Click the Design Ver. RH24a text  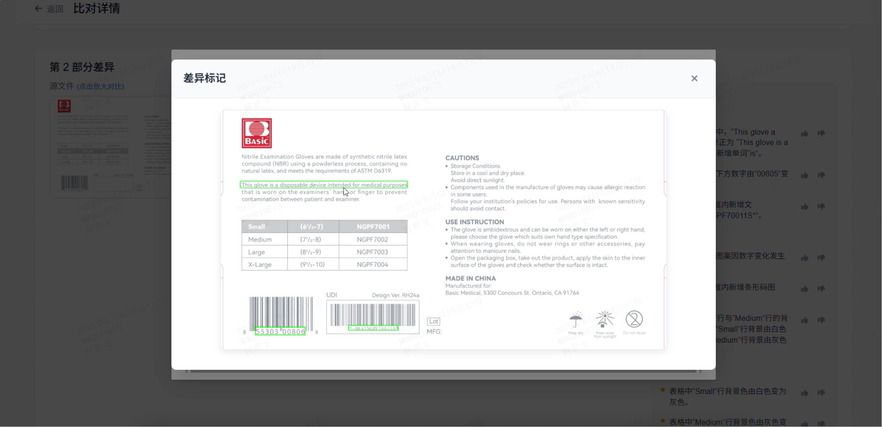point(395,295)
